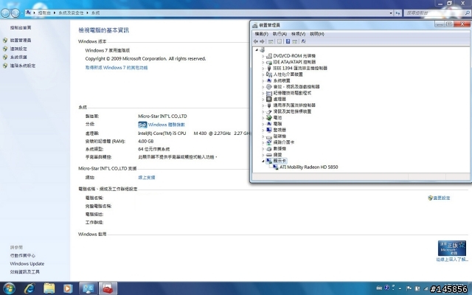Click the 線上支援 website link
This screenshot has height=295, width=472.
pos(147,178)
